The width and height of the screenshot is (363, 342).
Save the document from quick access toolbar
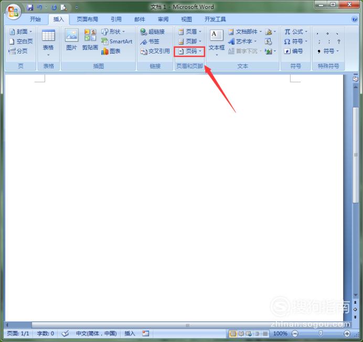pyautogui.click(x=30, y=7)
